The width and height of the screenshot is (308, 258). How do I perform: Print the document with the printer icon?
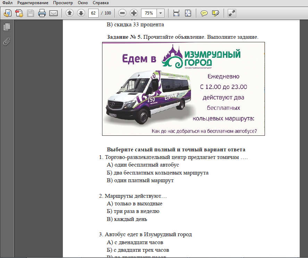(x=42, y=13)
